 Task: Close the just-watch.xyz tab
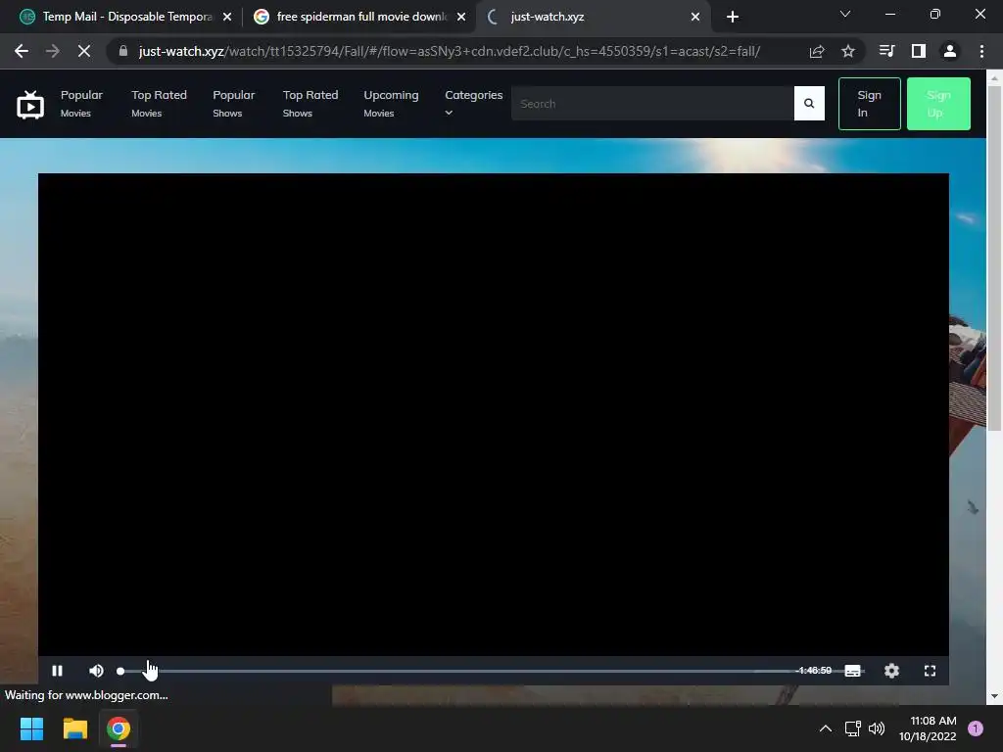(x=695, y=17)
